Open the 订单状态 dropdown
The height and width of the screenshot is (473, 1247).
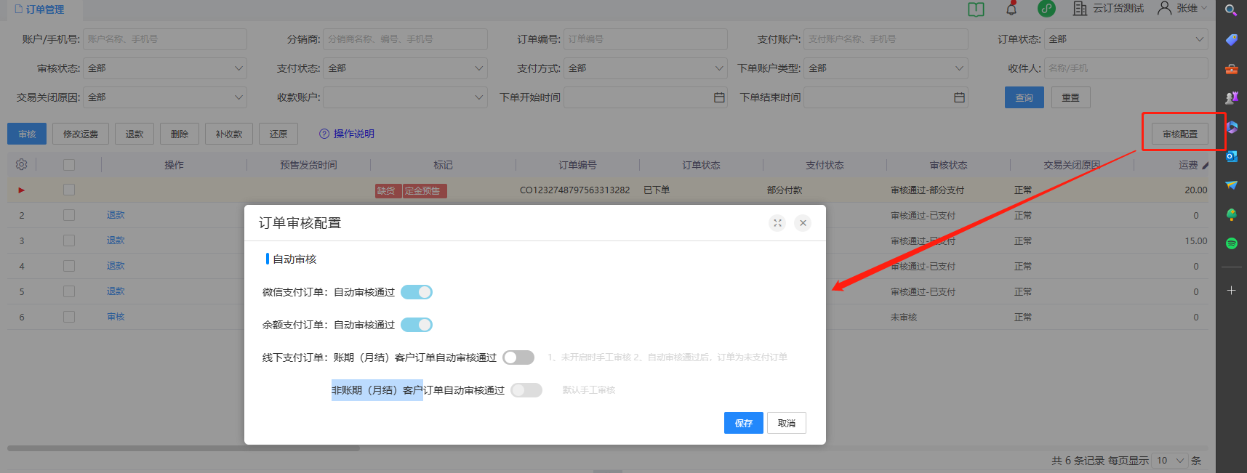pos(1126,39)
